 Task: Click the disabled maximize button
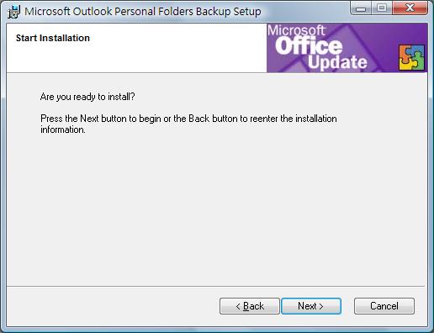pyautogui.click(x=382, y=8)
